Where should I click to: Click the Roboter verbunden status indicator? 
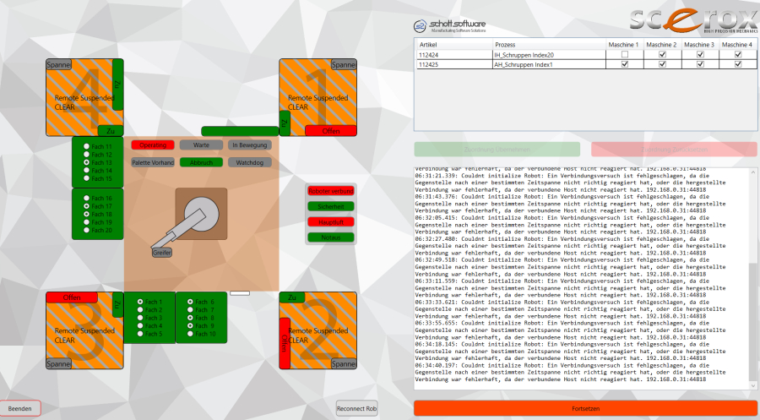click(330, 191)
